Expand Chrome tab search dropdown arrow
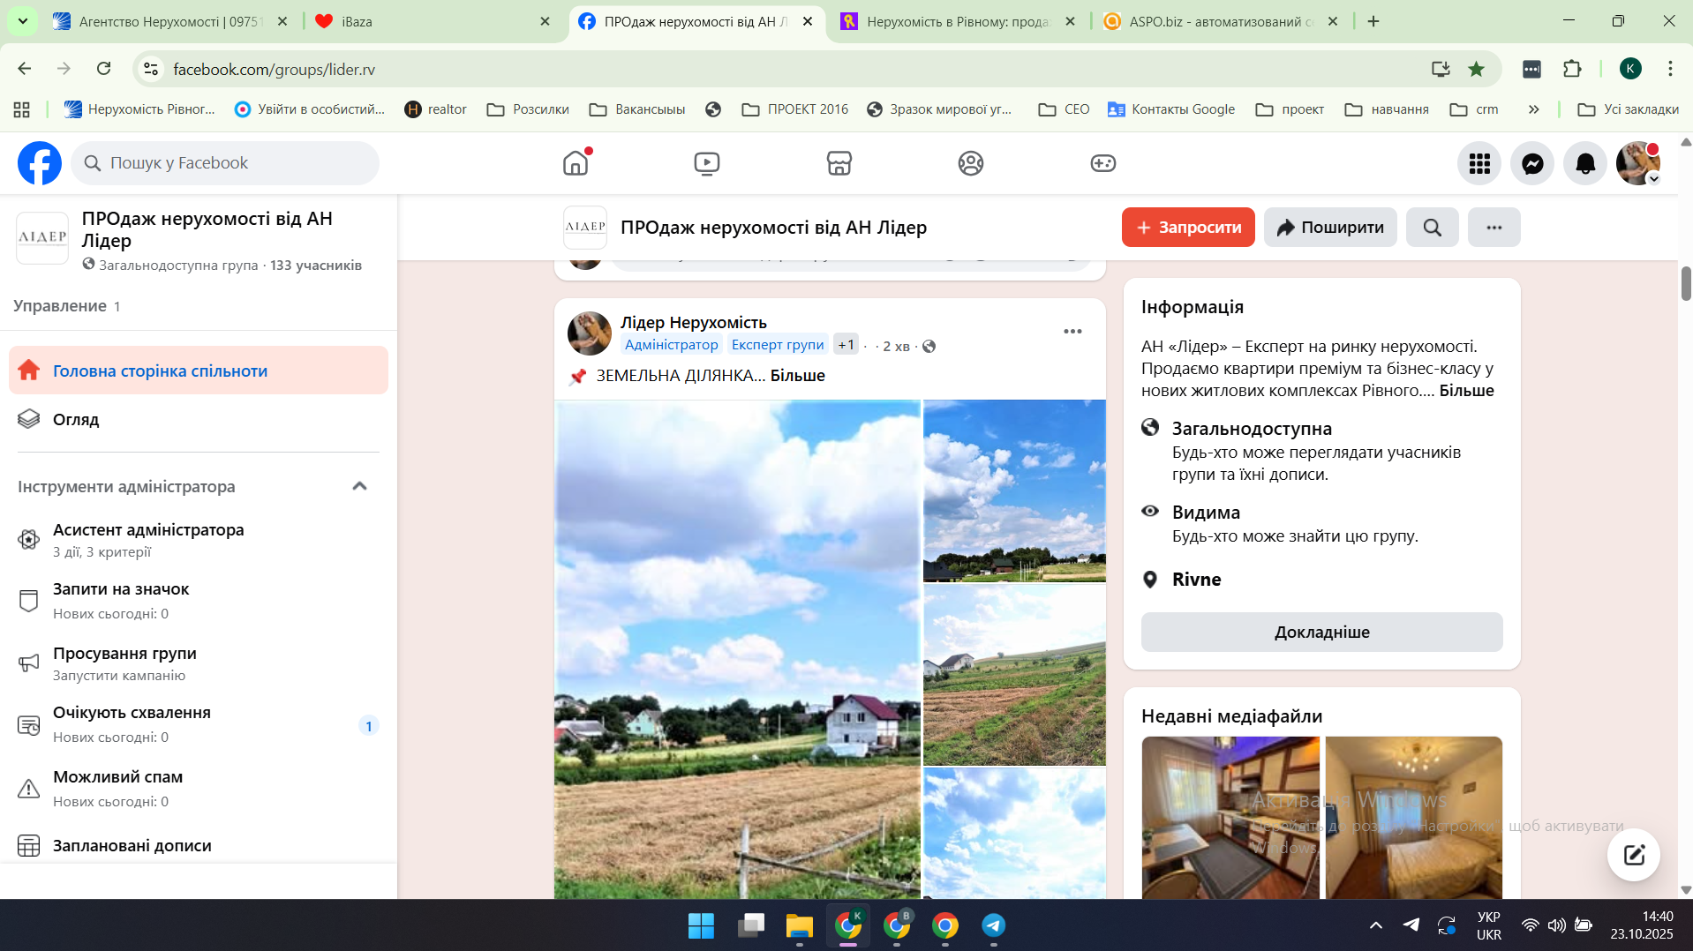The height and width of the screenshot is (951, 1693). tap(23, 21)
